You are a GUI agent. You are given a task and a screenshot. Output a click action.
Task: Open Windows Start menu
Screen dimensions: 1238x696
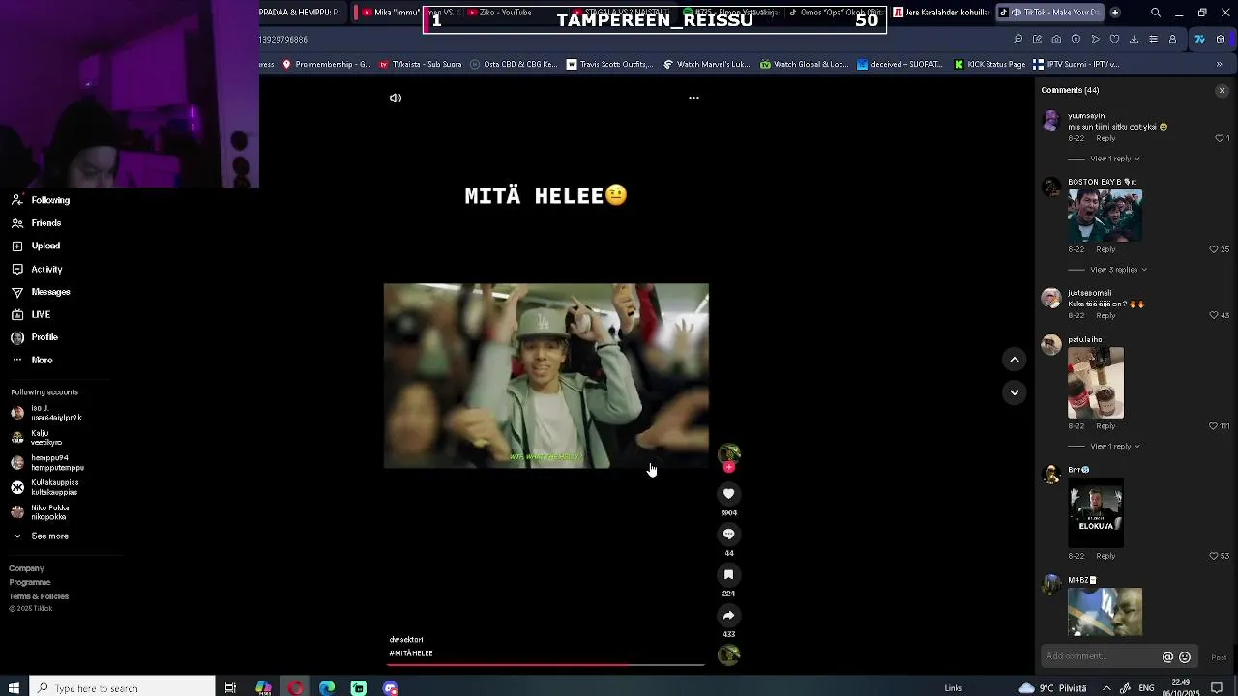(15, 688)
